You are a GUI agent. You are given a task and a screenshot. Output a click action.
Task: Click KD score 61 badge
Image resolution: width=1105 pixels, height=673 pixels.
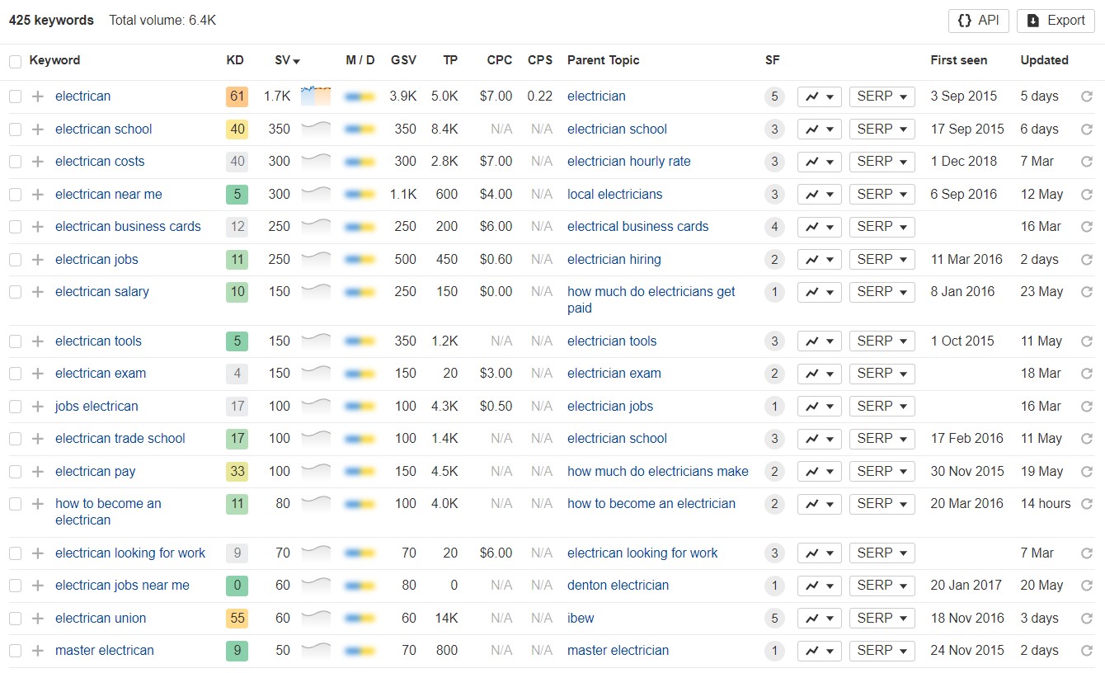(237, 96)
